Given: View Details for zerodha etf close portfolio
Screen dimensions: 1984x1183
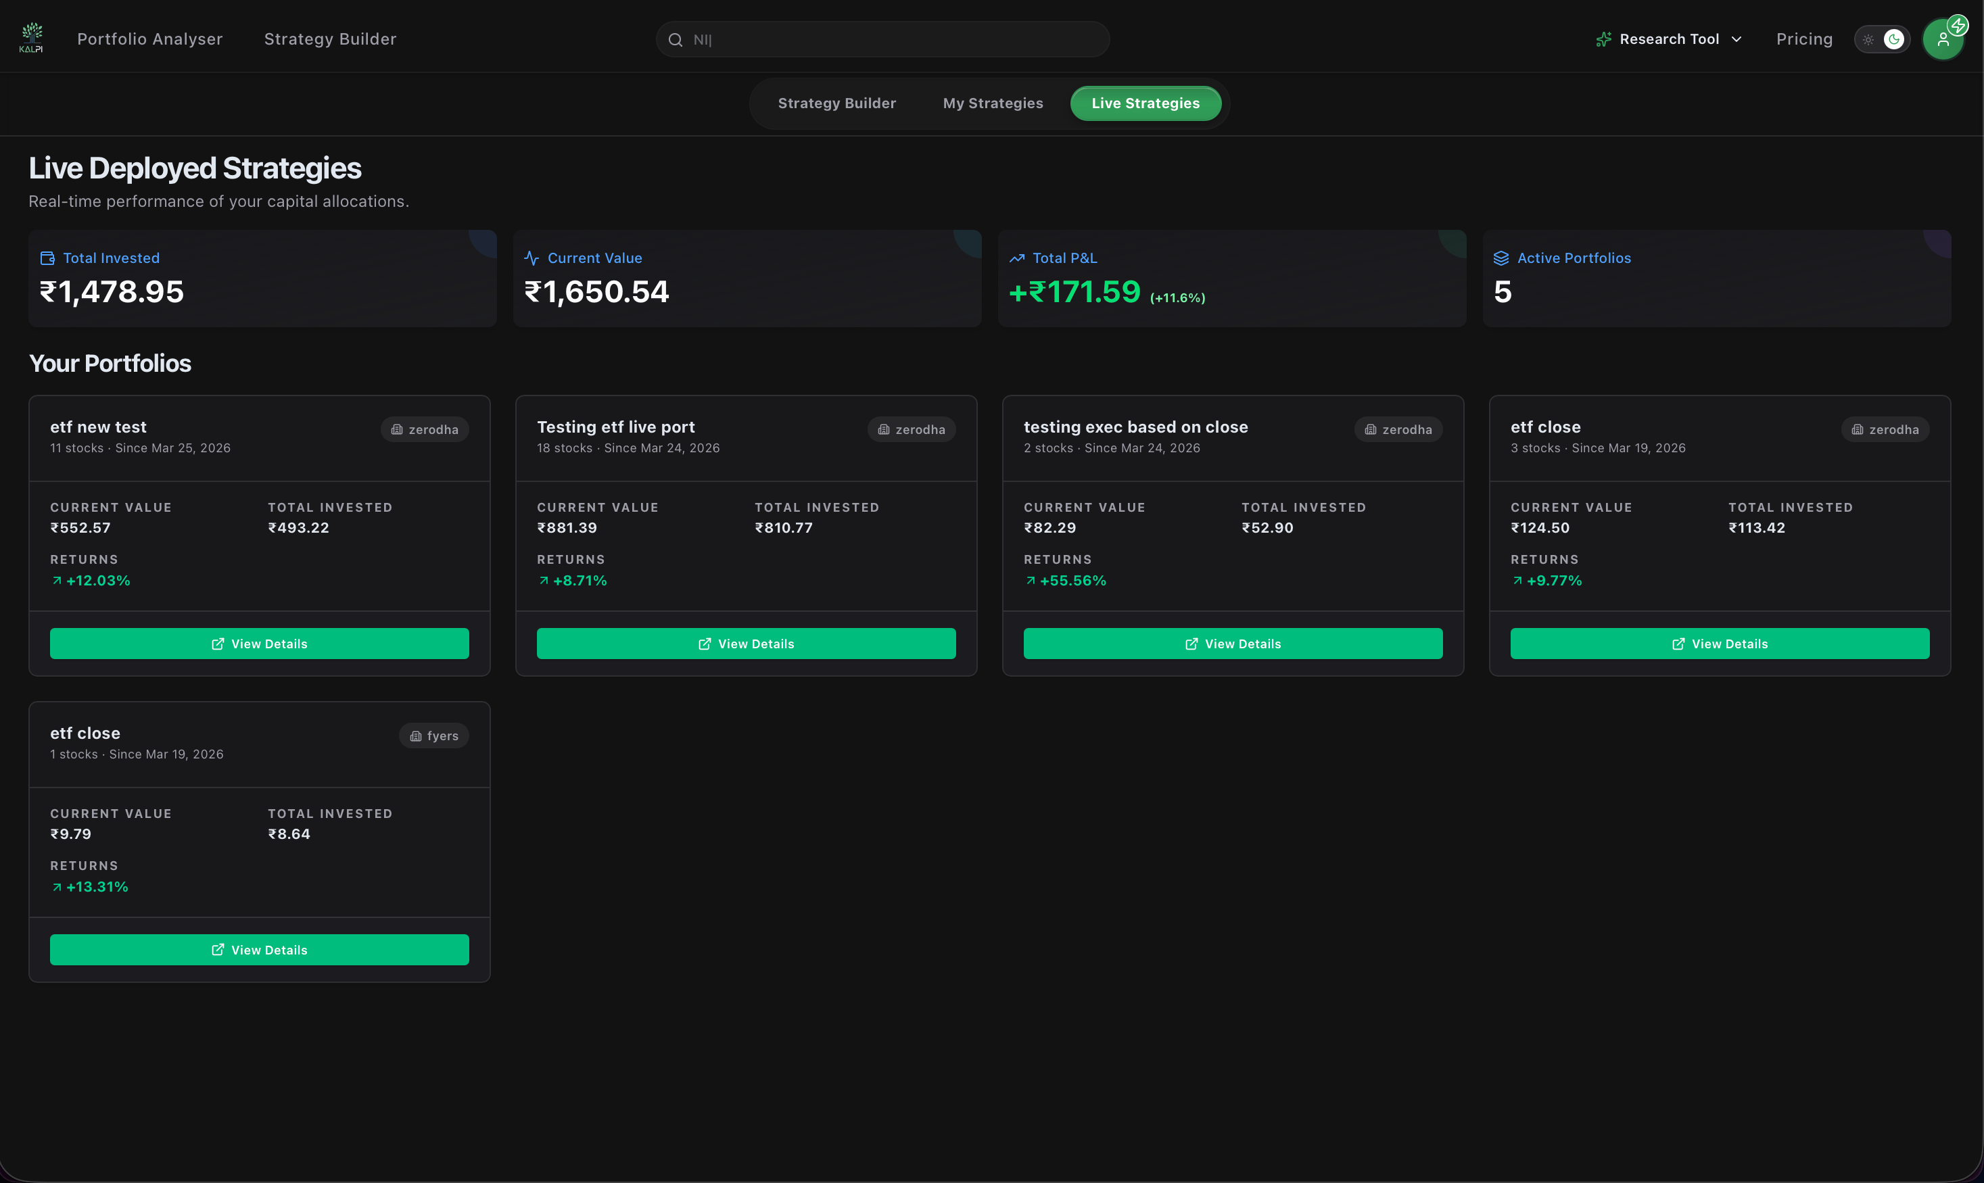Looking at the screenshot, I should (1720, 644).
